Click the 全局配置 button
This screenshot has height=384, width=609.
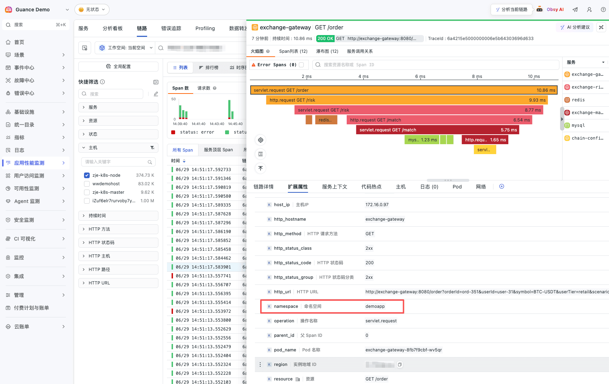point(118,67)
